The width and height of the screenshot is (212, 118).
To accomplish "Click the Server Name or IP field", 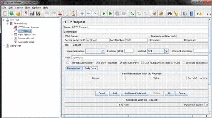I will coord(98,40).
